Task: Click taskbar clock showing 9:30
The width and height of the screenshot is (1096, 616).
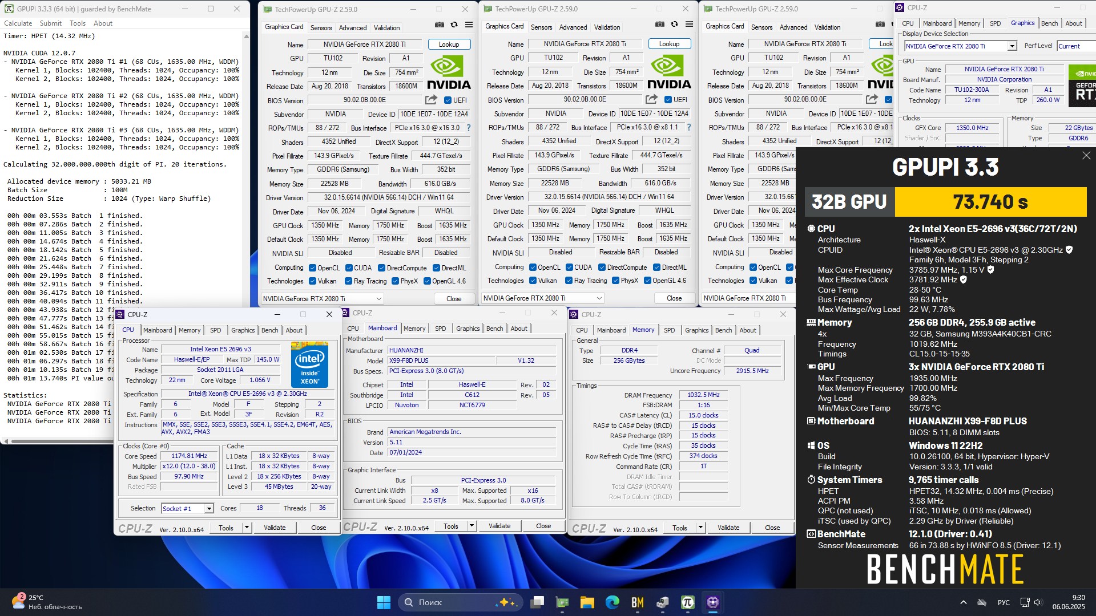Action: point(1069,602)
